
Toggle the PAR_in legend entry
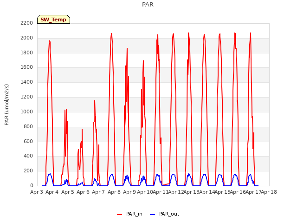[x=129, y=214]
